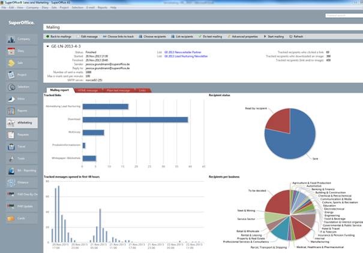The width and height of the screenshot is (363, 253).
Task: Open the Reports menu in menu bar
Action: coord(103,7)
